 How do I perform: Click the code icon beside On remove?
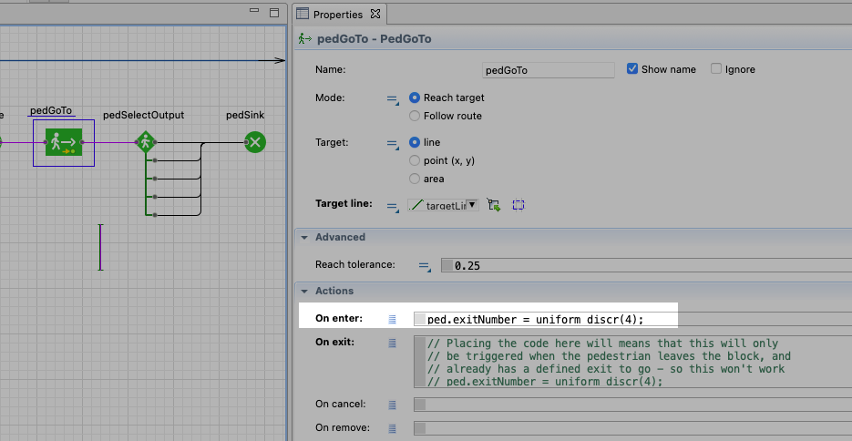point(393,428)
